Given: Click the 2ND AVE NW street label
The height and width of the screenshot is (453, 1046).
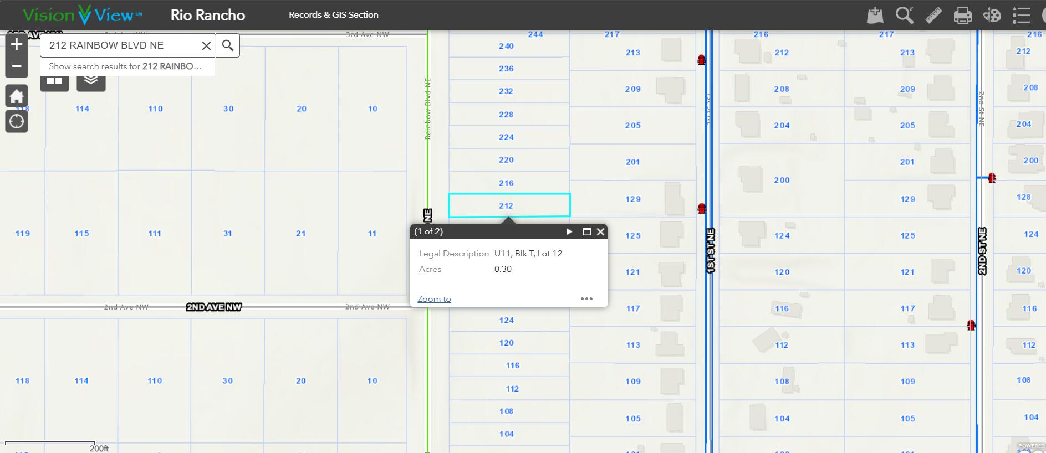Looking at the screenshot, I should (x=214, y=307).
